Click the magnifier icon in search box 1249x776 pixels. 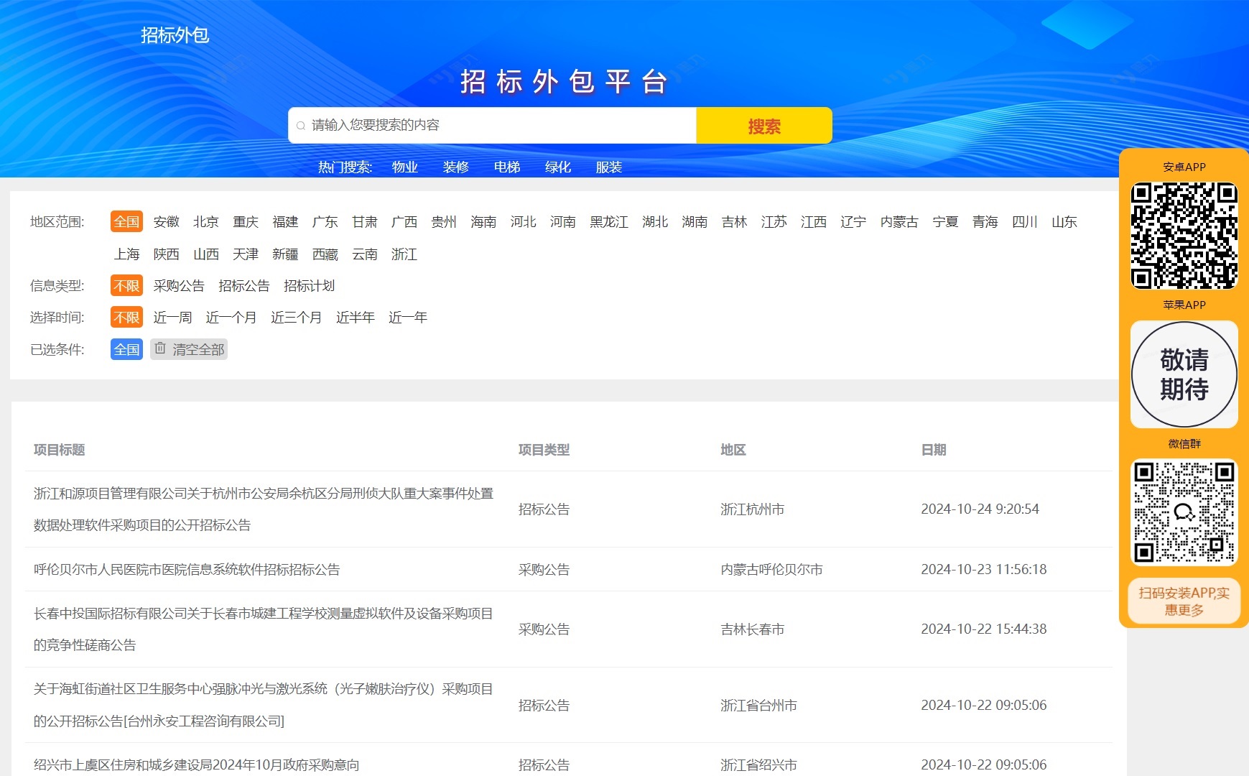[x=301, y=126]
